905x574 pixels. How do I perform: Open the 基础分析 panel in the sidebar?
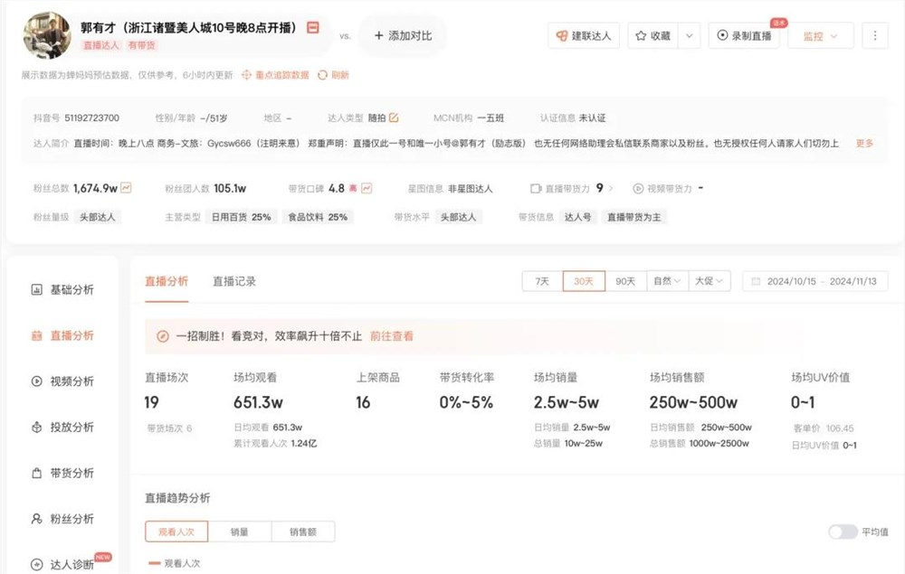click(62, 289)
